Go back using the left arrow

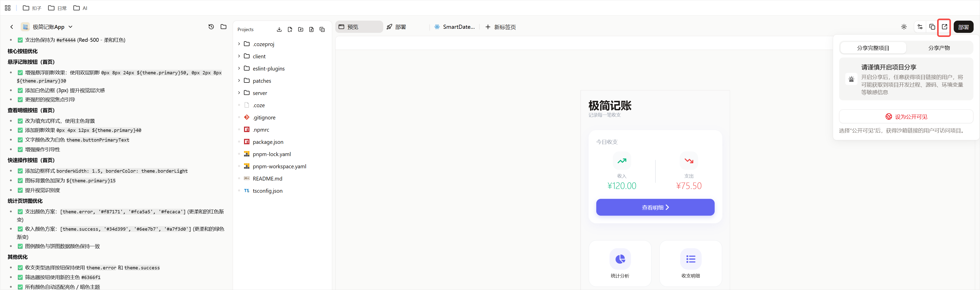tap(12, 27)
